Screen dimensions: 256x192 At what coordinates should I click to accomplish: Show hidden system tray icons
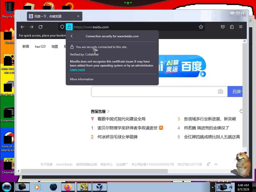click(212, 187)
